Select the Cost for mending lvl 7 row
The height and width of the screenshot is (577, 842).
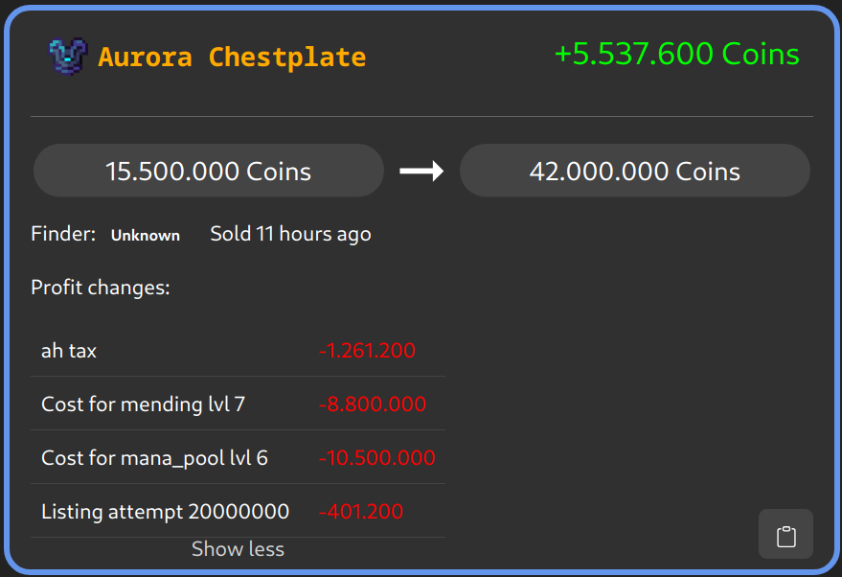click(x=143, y=404)
